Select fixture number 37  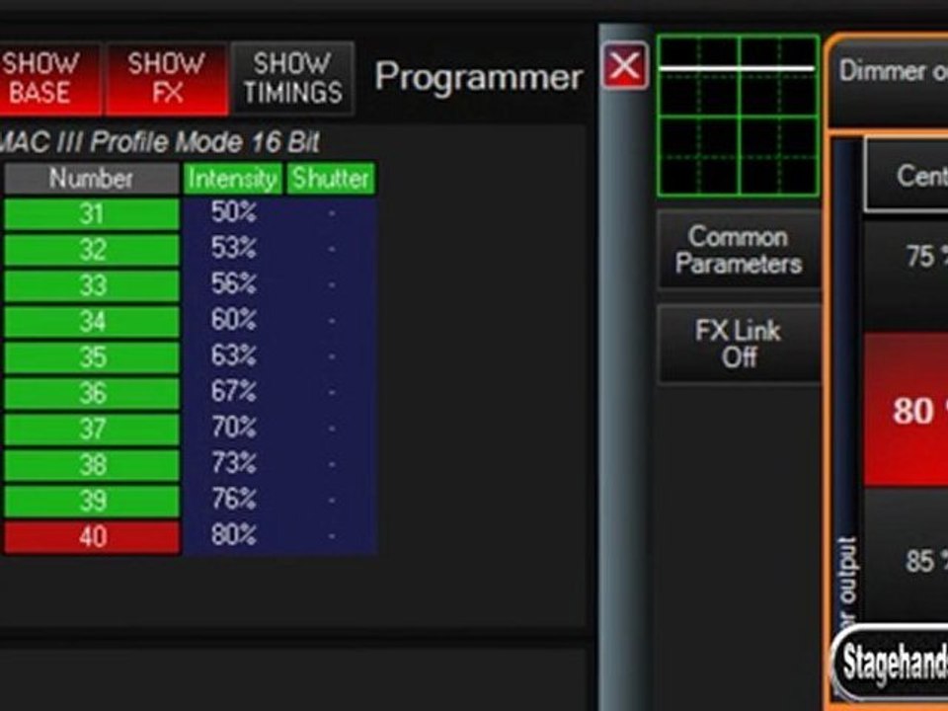[92, 430]
